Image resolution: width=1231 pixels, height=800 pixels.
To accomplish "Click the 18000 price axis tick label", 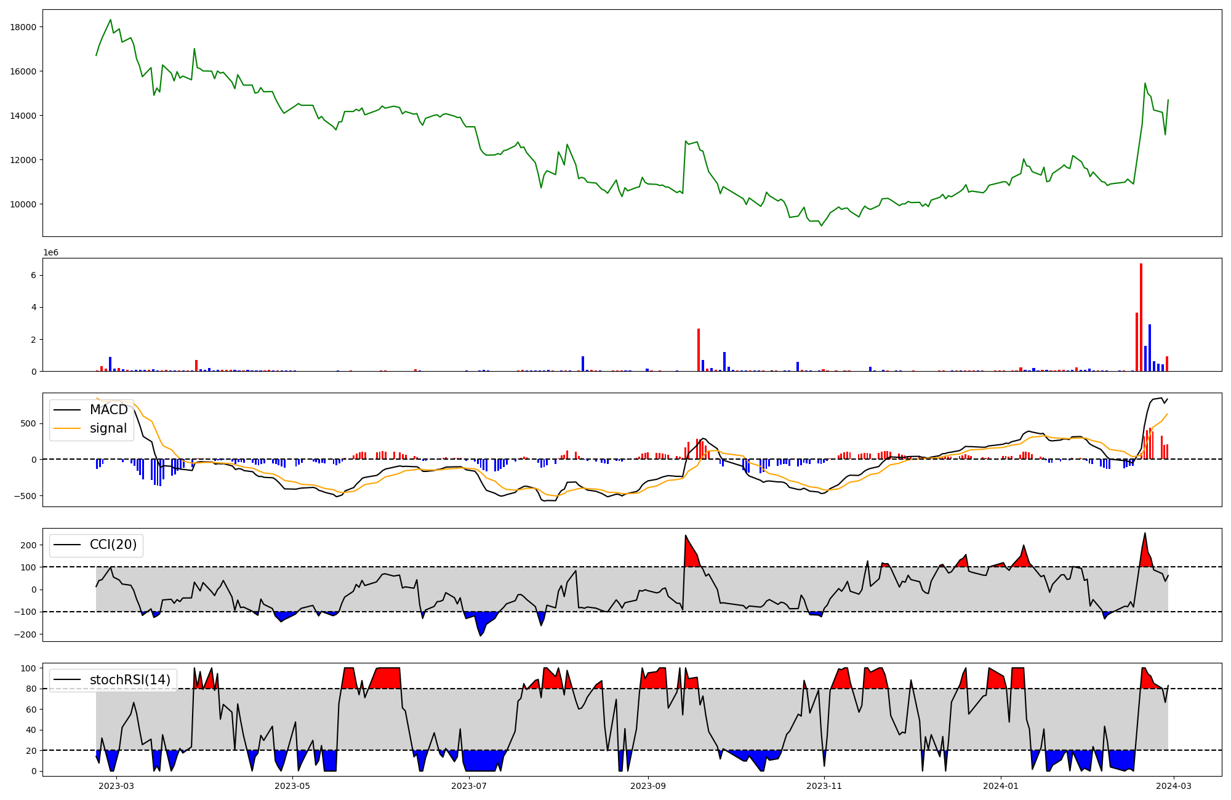I will (x=23, y=27).
